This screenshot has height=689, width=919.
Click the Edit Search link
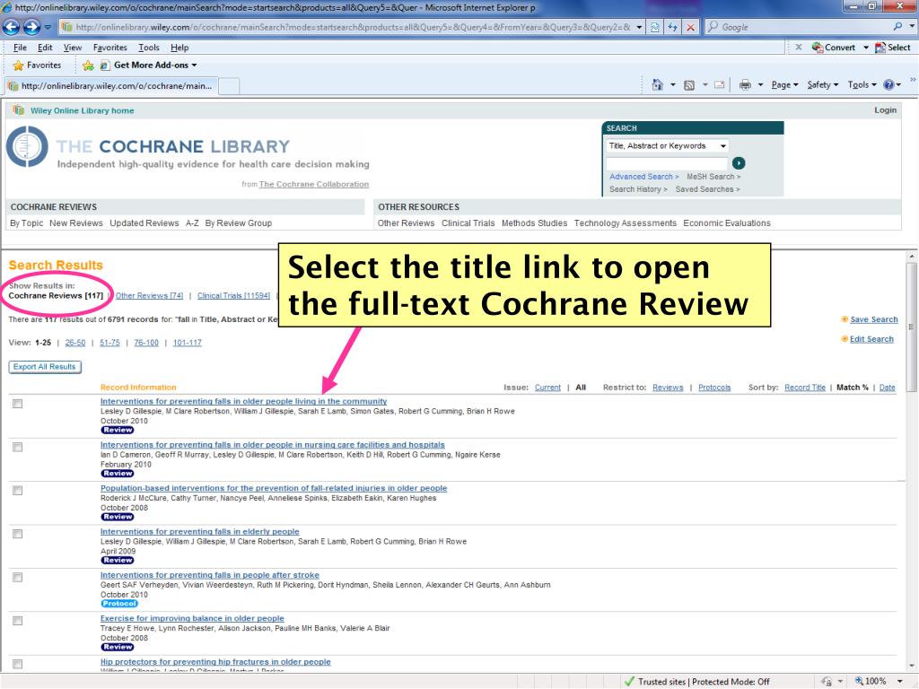871,339
